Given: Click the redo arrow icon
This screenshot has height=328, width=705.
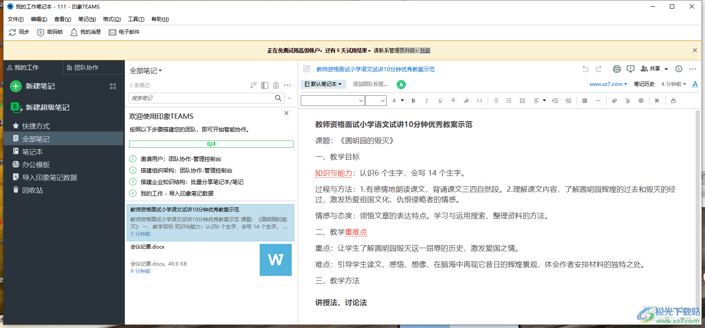Looking at the screenshot, I should (x=599, y=69).
